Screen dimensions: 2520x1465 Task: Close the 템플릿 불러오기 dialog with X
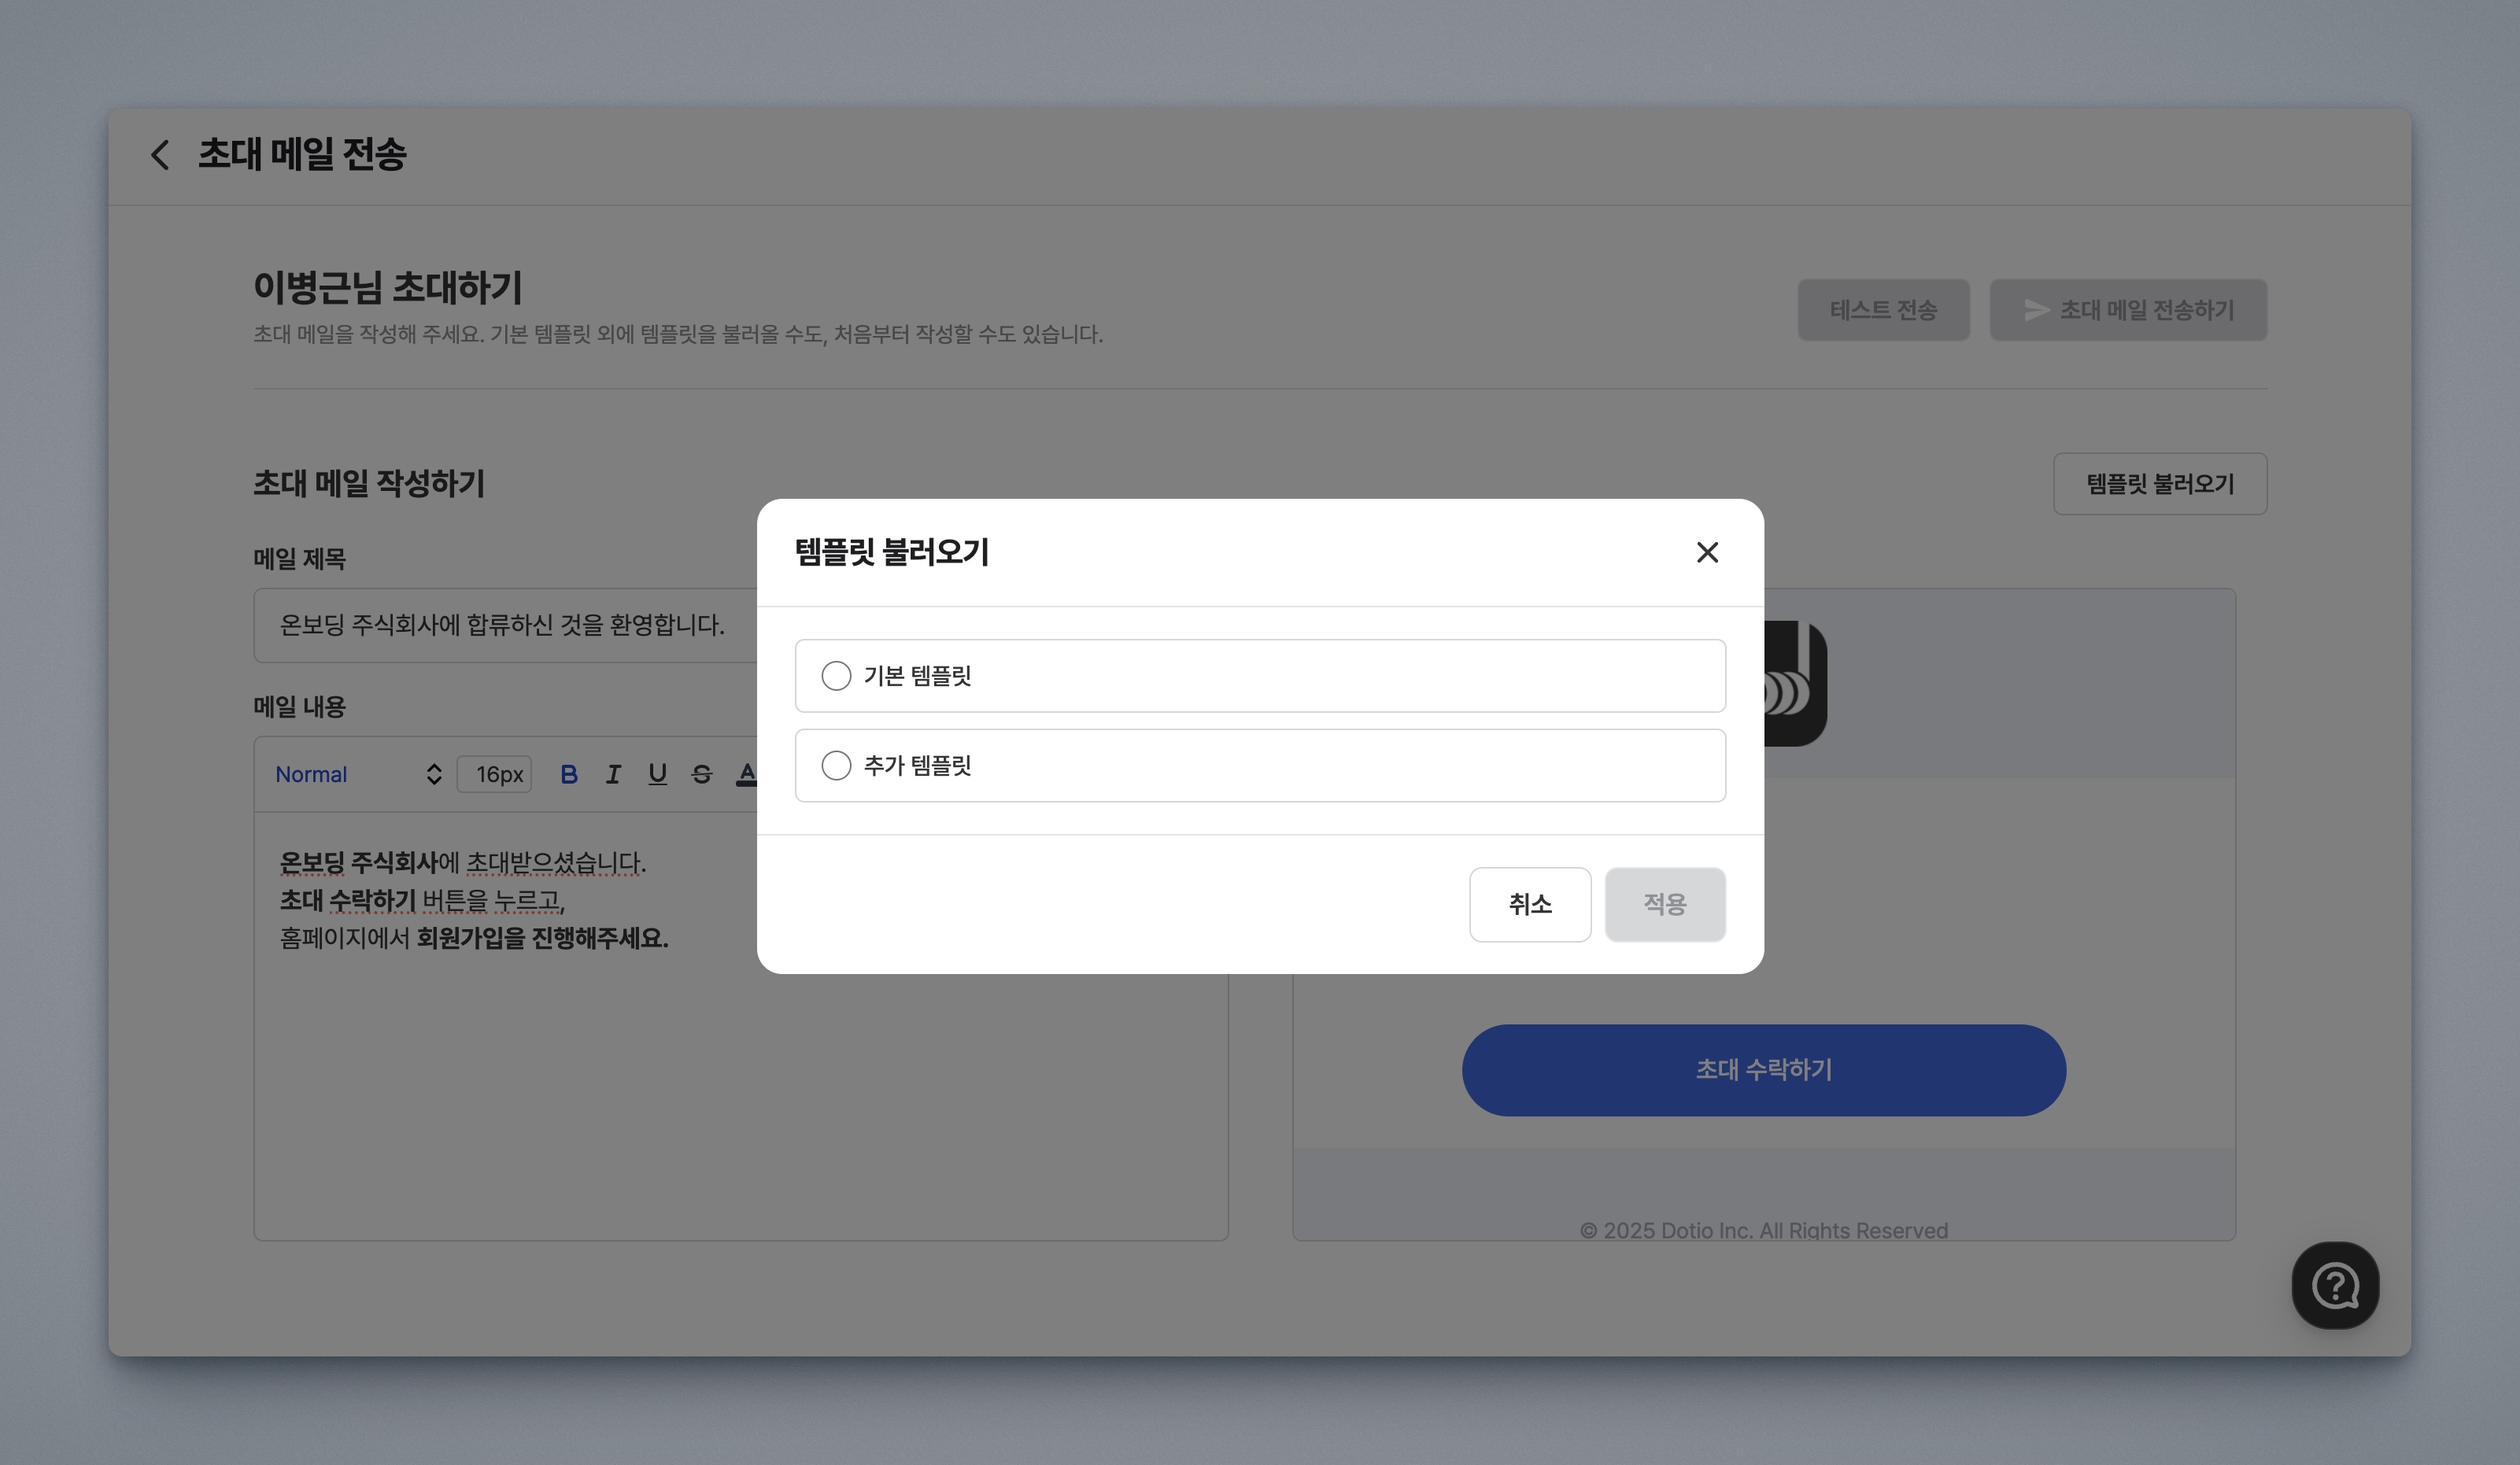[1707, 552]
